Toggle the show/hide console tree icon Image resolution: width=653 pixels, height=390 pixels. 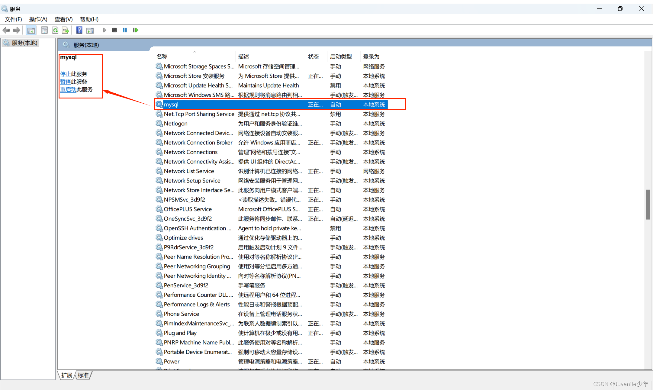(x=31, y=30)
